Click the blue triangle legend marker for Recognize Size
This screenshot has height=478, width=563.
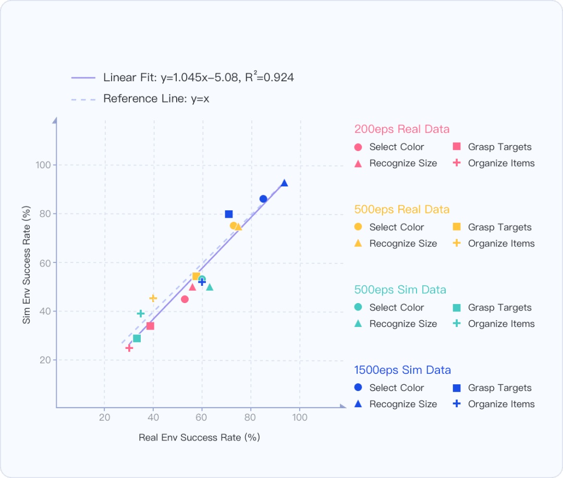coord(358,404)
